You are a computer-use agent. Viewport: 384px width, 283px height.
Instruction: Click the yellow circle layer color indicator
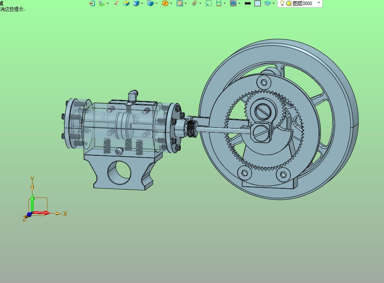289,4
